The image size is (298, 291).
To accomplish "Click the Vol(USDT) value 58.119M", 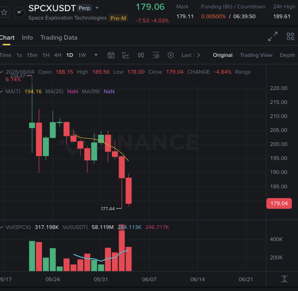I will (x=103, y=227).
